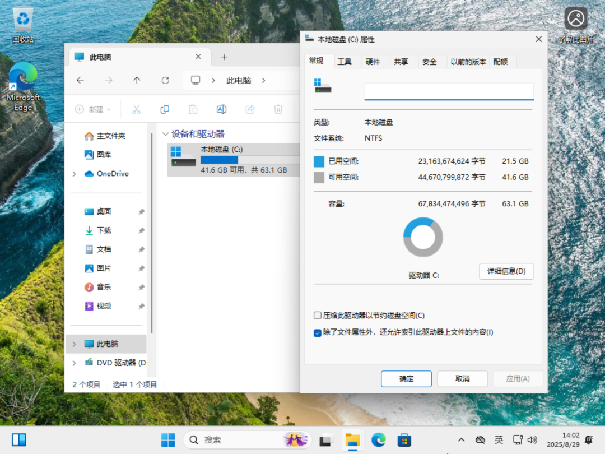Expand DVD 驱动器 in navigation pane
Screen dimensions: 605x454
click(x=74, y=363)
